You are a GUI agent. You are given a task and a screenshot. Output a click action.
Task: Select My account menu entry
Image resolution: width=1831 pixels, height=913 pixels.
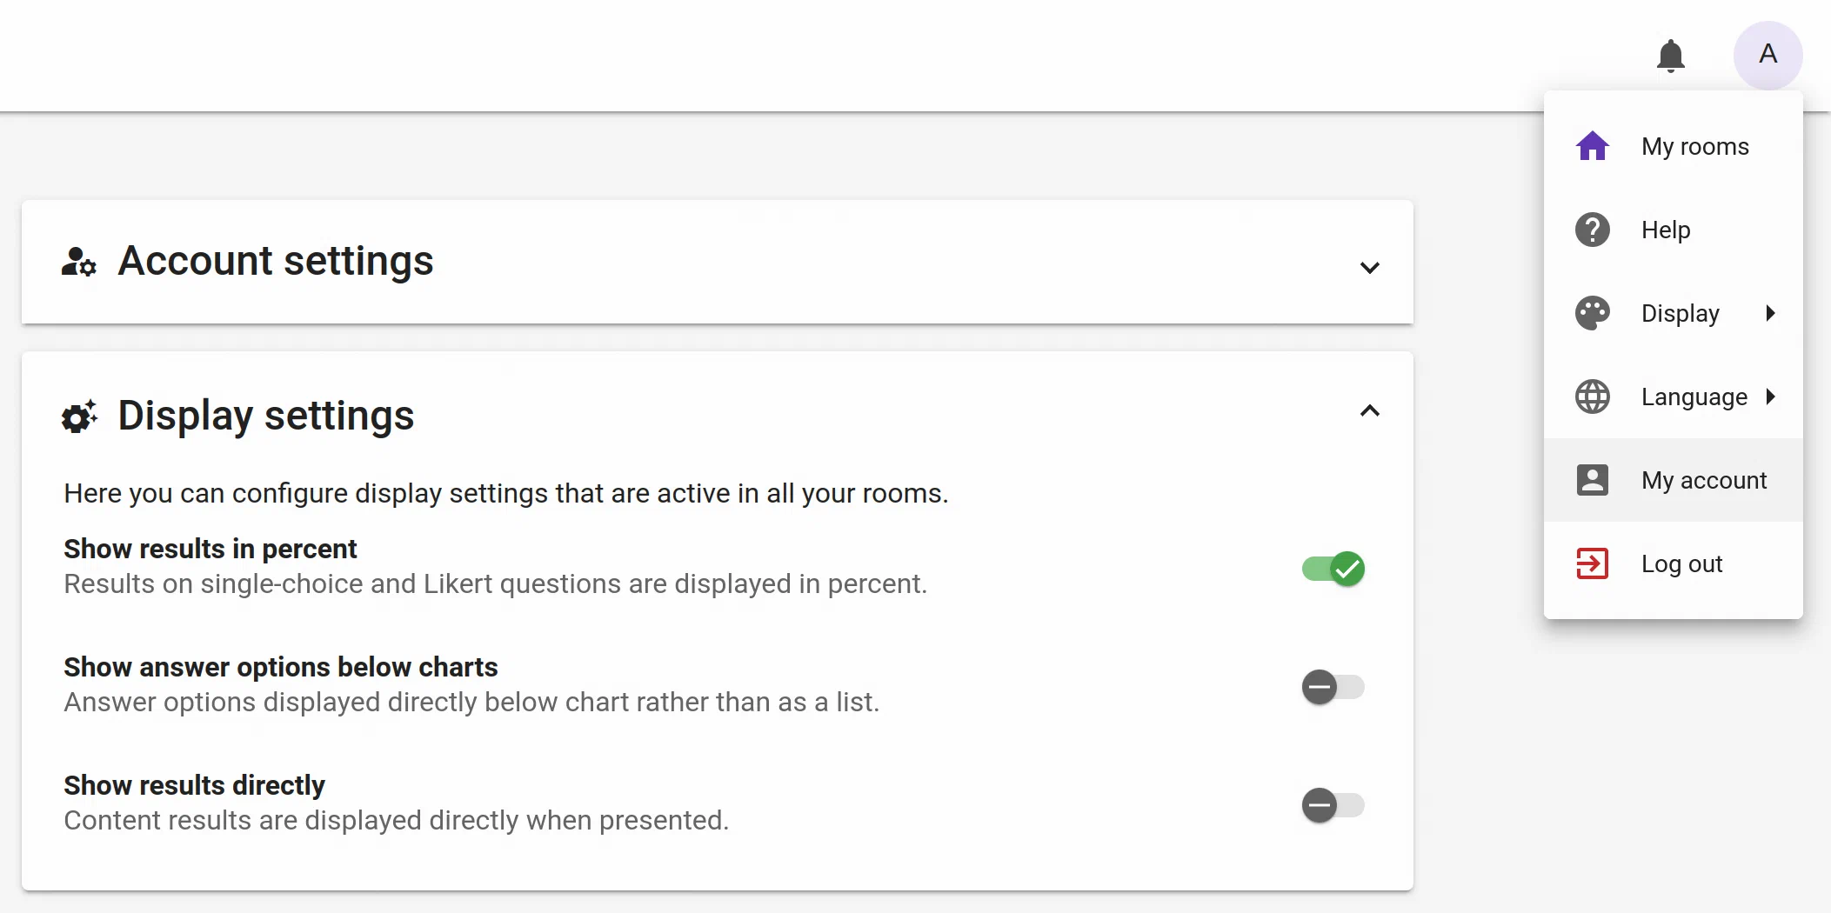(x=1703, y=480)
